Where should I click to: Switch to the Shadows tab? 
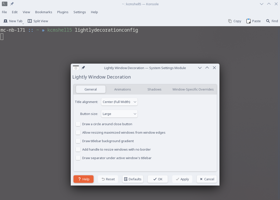(154, 90)
